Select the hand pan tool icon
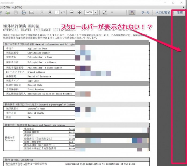The width and height of the screenshot is (187, 166). click(132, 12)
